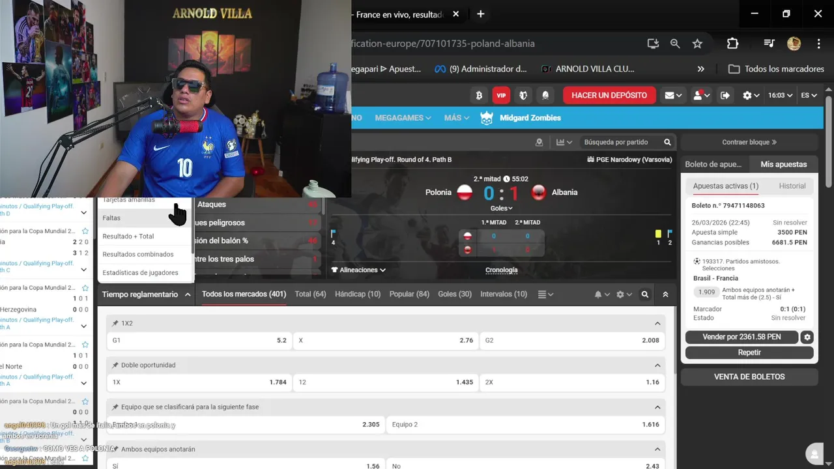834x469 pixels.
Task: Expand the Alineaciones lineup dropdown
Action: (x=358, y=270)
